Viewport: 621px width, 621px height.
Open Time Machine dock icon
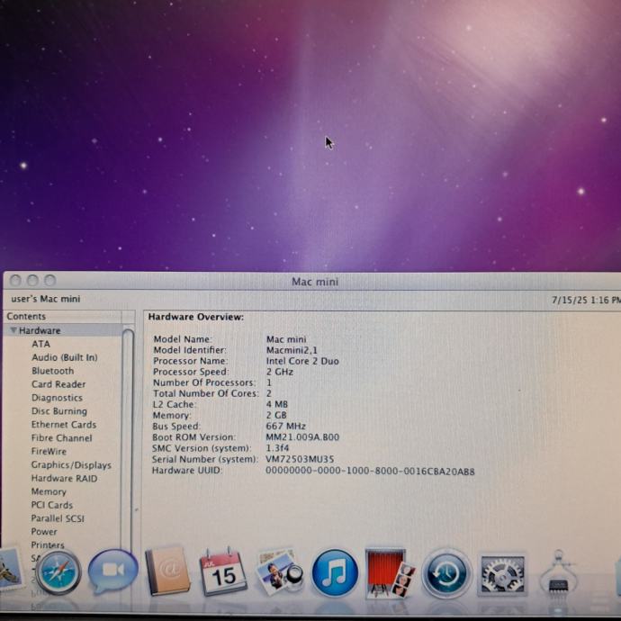coord(446,573)
